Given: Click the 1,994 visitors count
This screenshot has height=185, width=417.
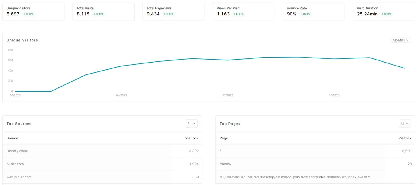Looking at the screenshot, I should point(194,164).
